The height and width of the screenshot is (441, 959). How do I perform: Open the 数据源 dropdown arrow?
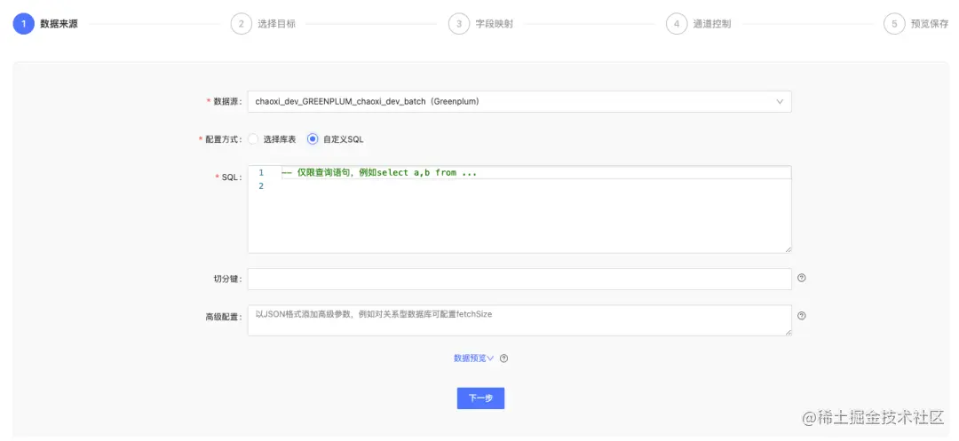(780, 102)
